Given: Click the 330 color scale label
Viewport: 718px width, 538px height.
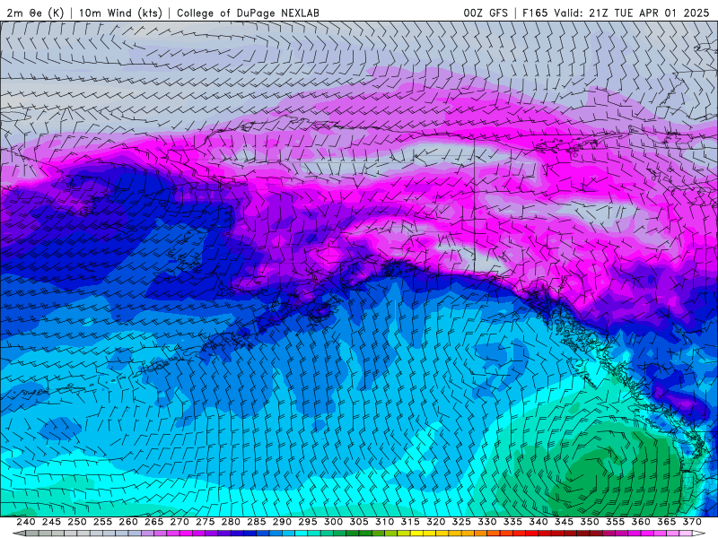Looking at the screenshot, I should 487,522.
